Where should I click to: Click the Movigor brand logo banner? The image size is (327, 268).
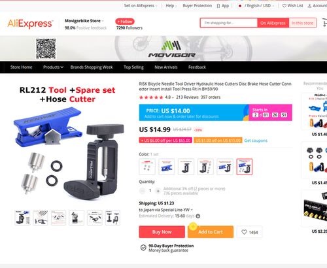point(172,49)
